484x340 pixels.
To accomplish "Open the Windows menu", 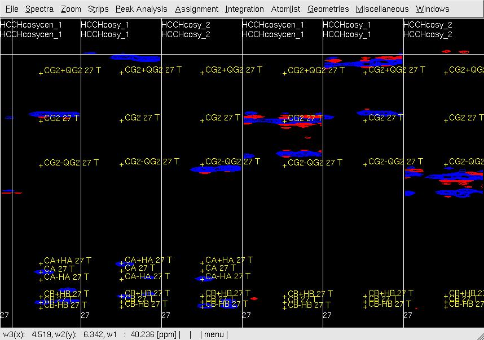I will point(432,9).
